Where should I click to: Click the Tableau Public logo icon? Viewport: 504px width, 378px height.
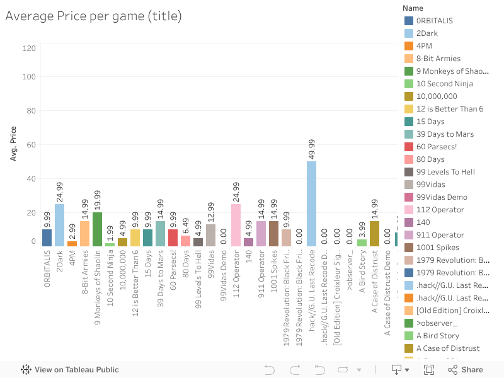26,370
